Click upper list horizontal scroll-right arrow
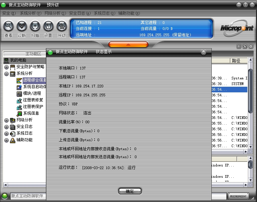 pyautogui.click(x=245, y=152)
